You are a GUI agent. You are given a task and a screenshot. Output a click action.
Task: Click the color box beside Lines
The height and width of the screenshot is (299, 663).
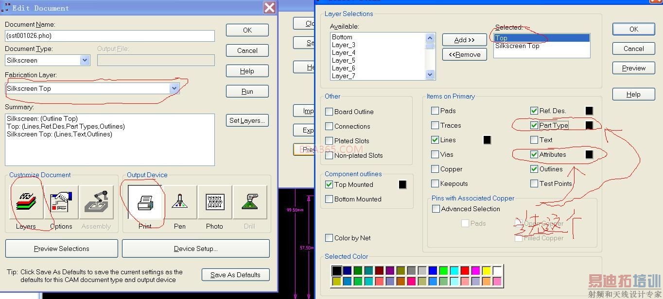pos(487,140)
